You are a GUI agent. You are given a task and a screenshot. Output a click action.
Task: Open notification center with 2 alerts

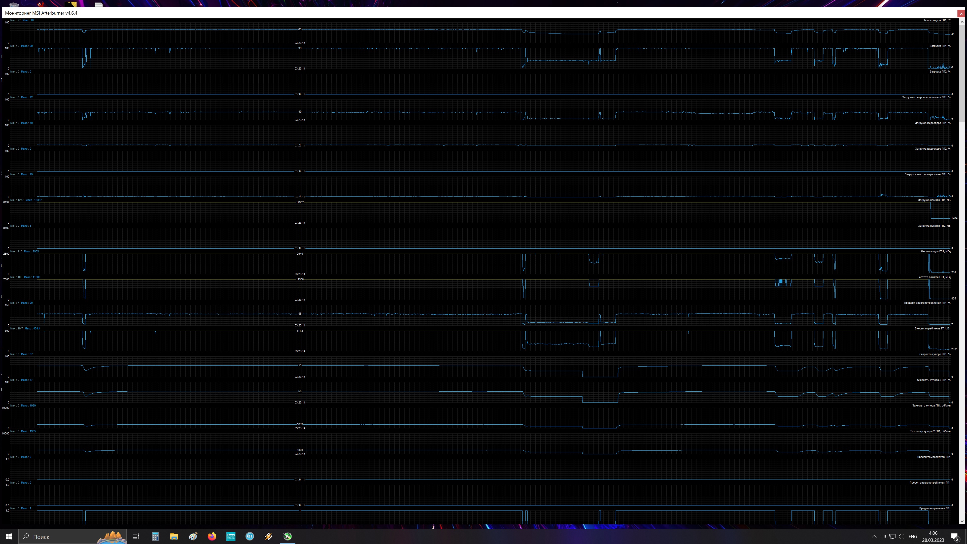[x=955, y=536]
